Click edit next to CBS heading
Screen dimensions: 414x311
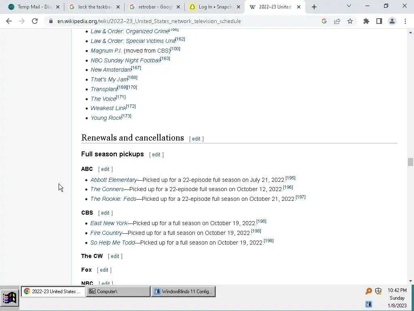pos(105,213)
